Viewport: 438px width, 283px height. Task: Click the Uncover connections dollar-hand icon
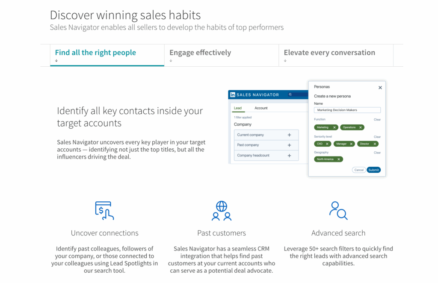(104, 210)
